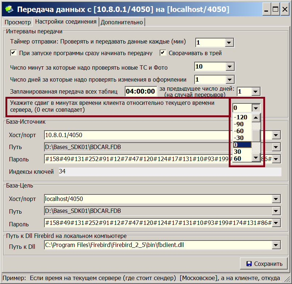Screen dimensions: 292x284
Task: Click the База-Цель Путь field
Action: point(158,211)
